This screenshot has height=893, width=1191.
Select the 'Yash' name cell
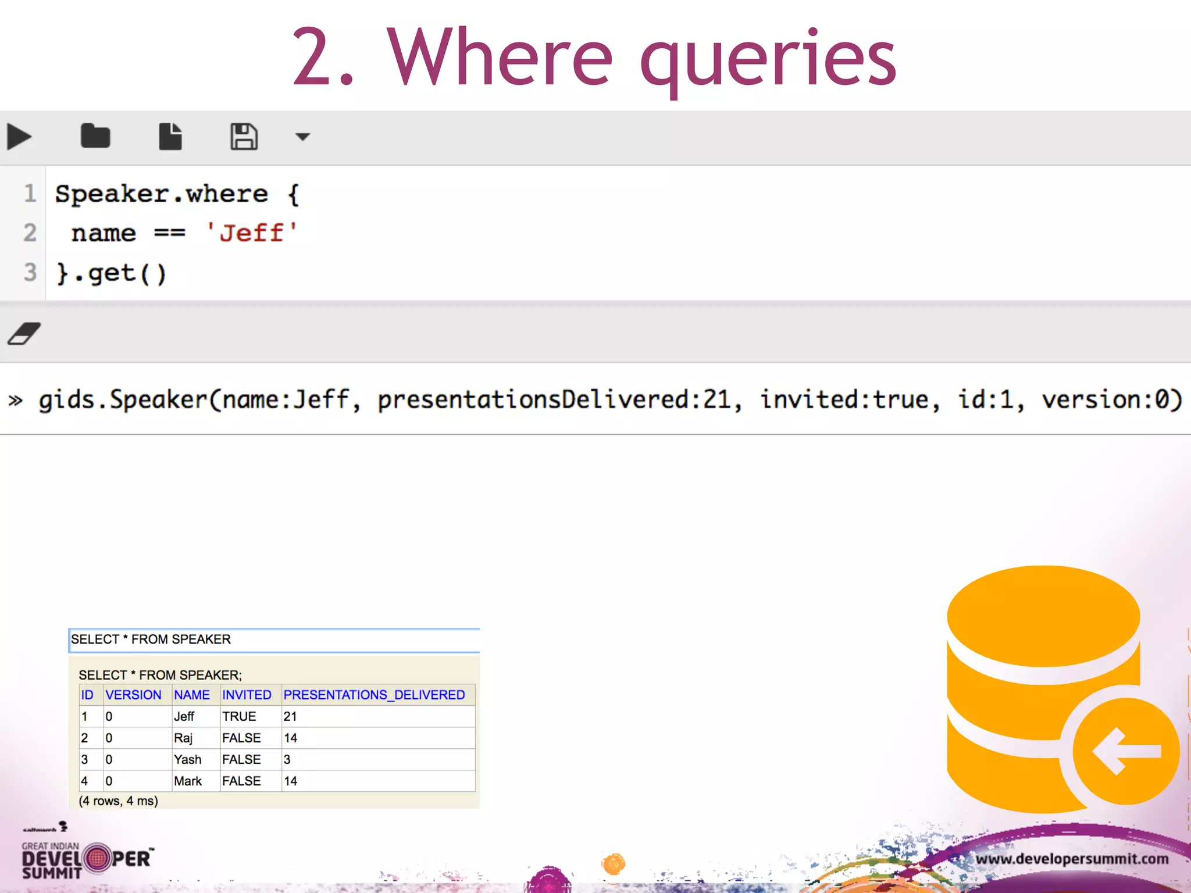(196, 759)
